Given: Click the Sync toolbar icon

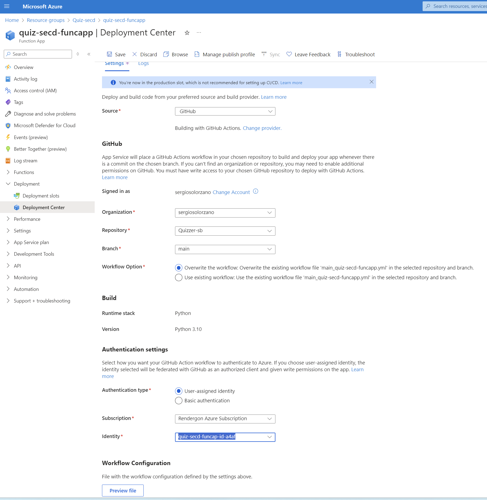Looking at the screenshot, I should coord(264,54).
